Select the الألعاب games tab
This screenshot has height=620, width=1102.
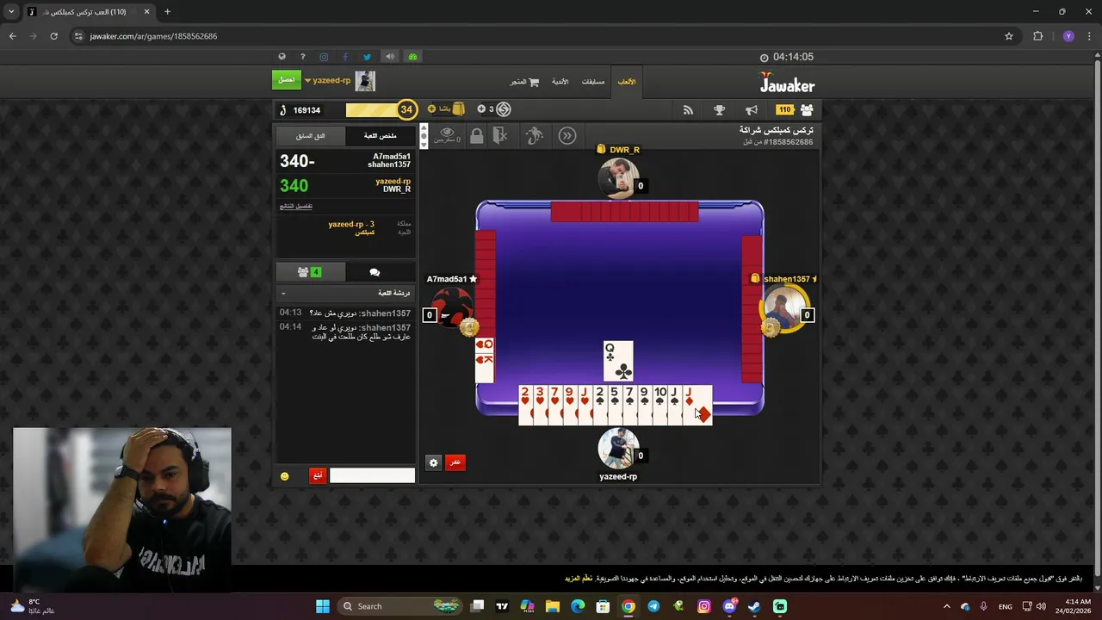pos(627,82)
